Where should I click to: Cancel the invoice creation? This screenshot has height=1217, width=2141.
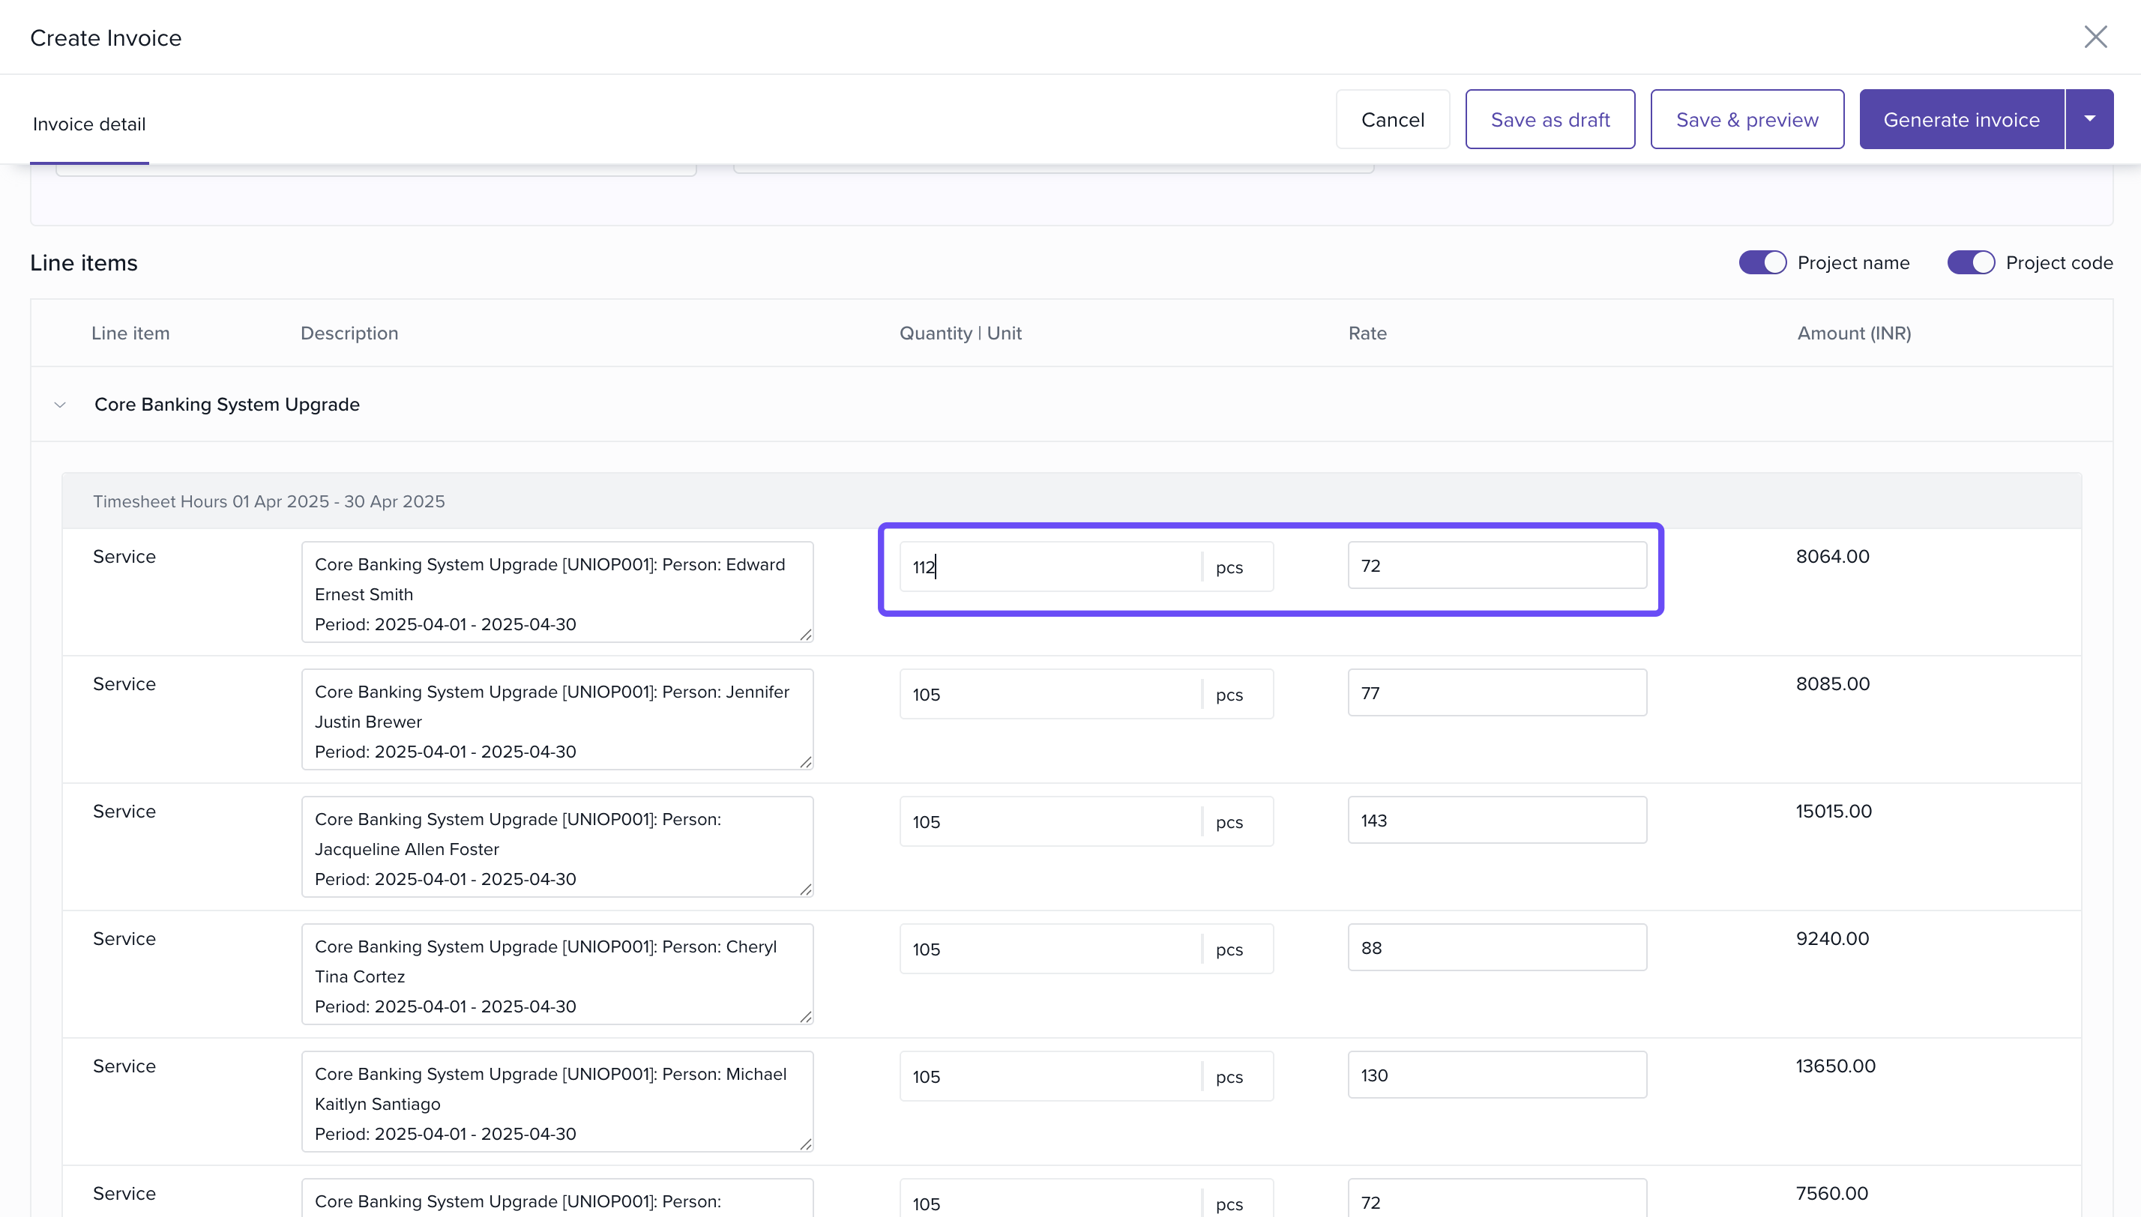tap(1392, 120)
